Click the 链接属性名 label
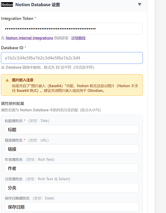Viewport: 166px width, 213px height. pos(14,140)
